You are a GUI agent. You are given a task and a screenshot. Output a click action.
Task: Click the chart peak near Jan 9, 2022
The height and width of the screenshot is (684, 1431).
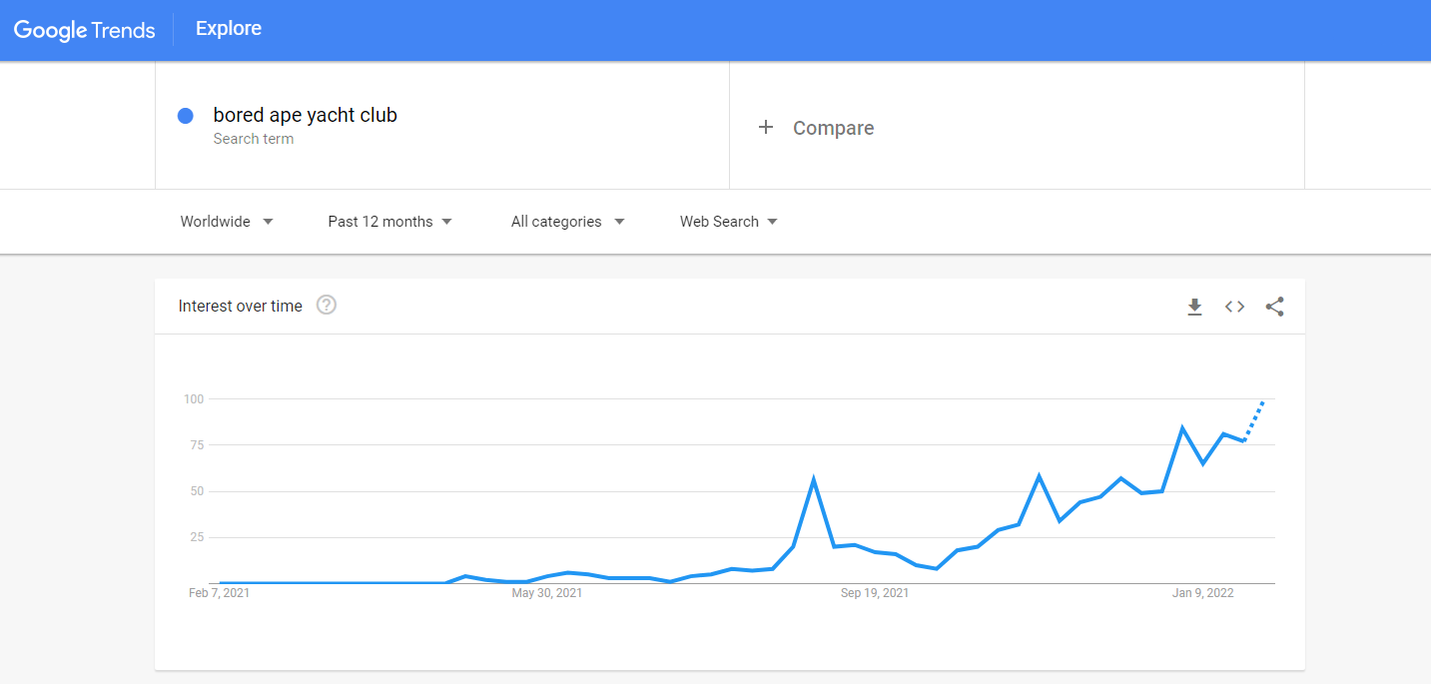(x=1182, y=428)
